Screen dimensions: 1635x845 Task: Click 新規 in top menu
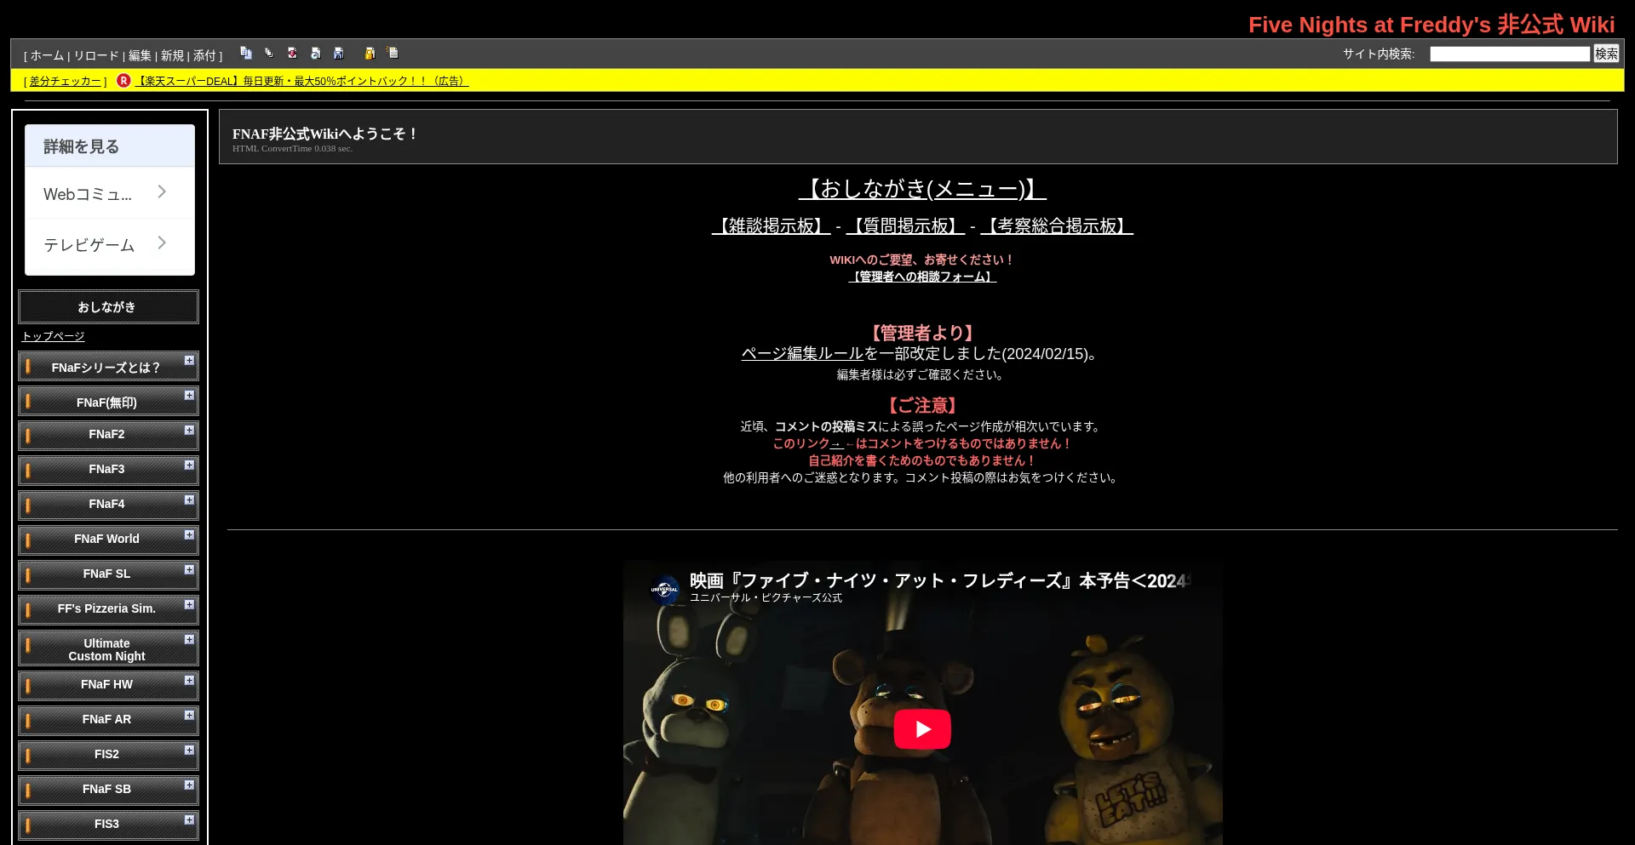[172, 55]
